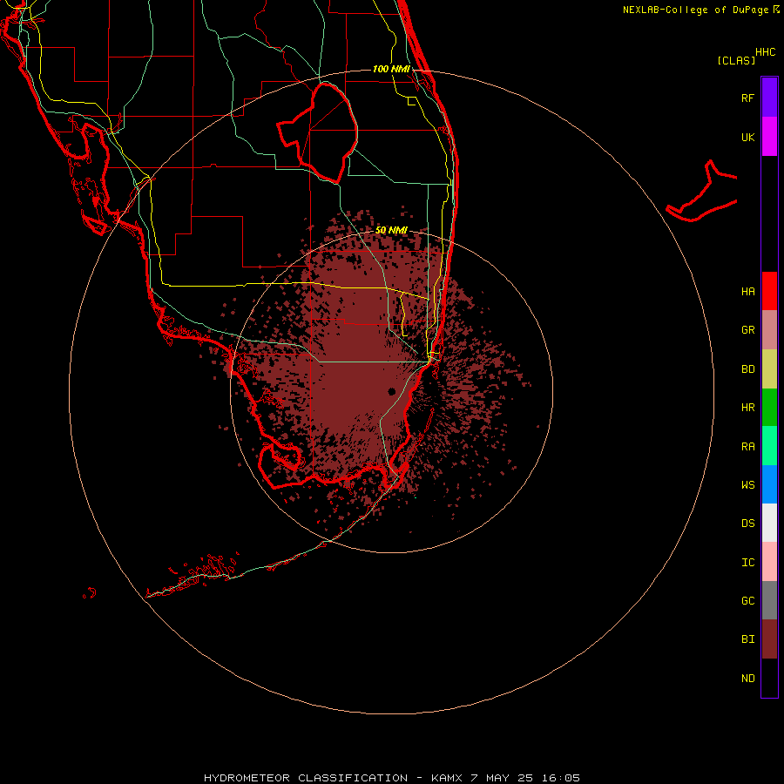The width and height of the screenshot is (784, 784).
Task: Click the GR pink legend swatch
Action: tap(769, 330)
